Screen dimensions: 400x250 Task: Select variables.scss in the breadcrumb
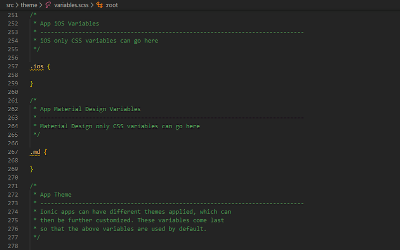click(x=71, y=5)
